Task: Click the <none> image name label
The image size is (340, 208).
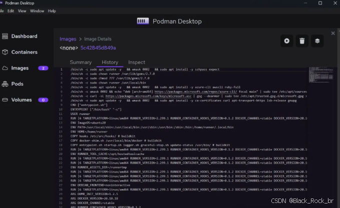Action: pos(69,48)
